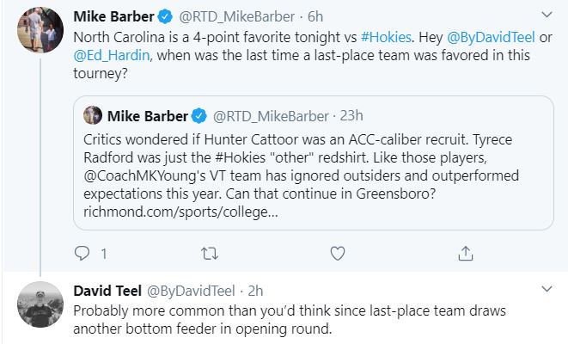This screenshot has width=568, height=344.
Task: Reply to Mike Barber's tweet
Action: 83,254
